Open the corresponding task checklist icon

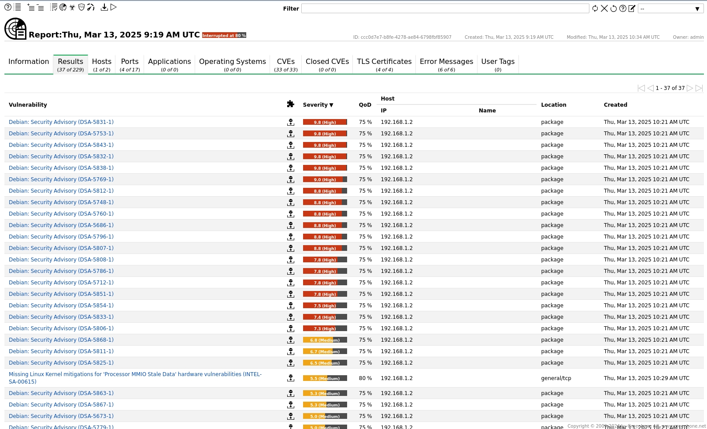(54, 7)
